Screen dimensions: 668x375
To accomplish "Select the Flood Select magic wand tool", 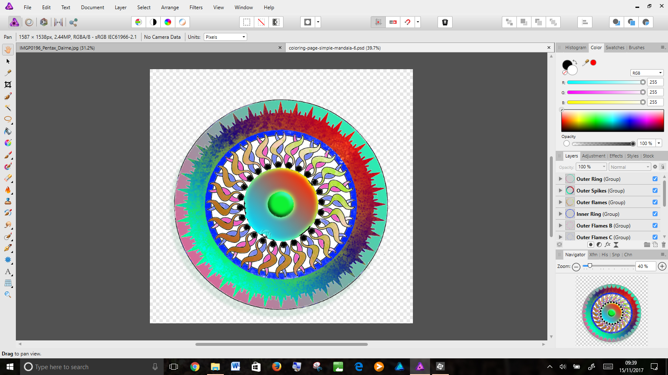I will [x=8, y=108].
